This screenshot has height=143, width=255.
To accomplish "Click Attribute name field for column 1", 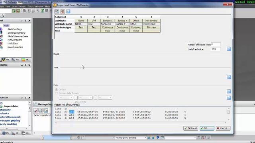I will [x=81, y=24].
